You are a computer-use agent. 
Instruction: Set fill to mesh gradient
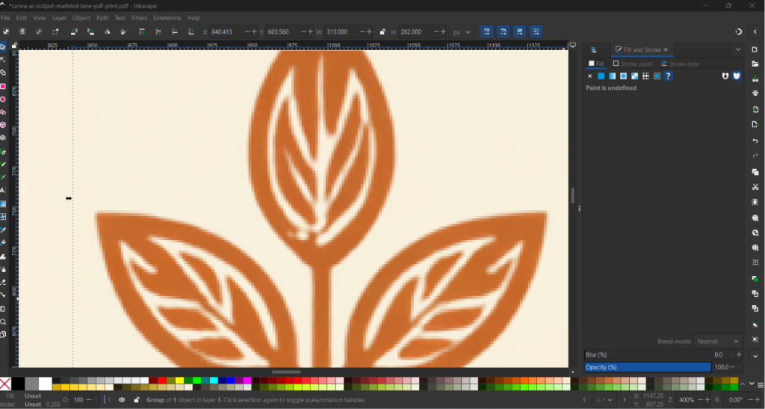(x=635, y=76)
